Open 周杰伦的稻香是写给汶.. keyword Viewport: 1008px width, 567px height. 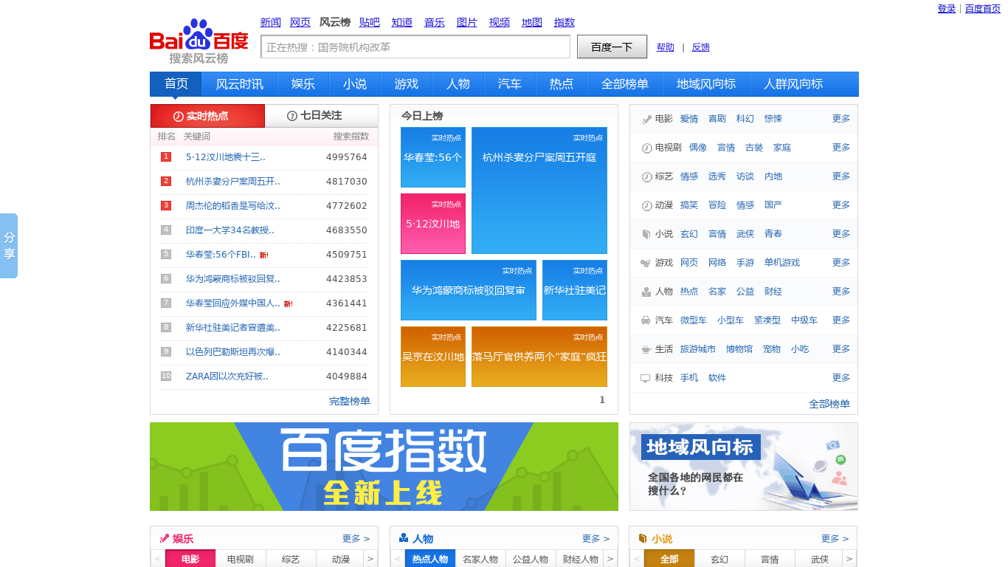click(x=233, y=205)
